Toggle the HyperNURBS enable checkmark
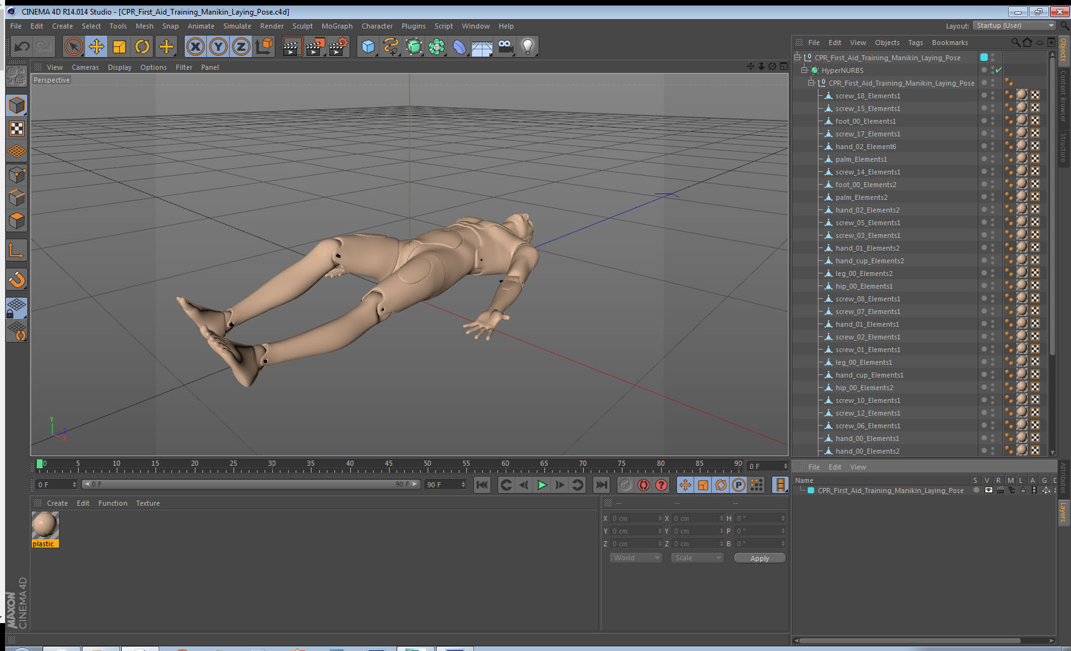The width and height of the screenshot is (1071, 651). tap(999, 70)
